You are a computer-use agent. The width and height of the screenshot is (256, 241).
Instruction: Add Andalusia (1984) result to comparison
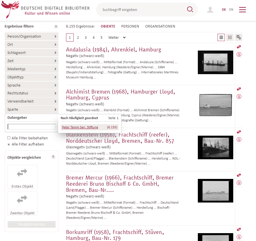(x=239, y=47)
